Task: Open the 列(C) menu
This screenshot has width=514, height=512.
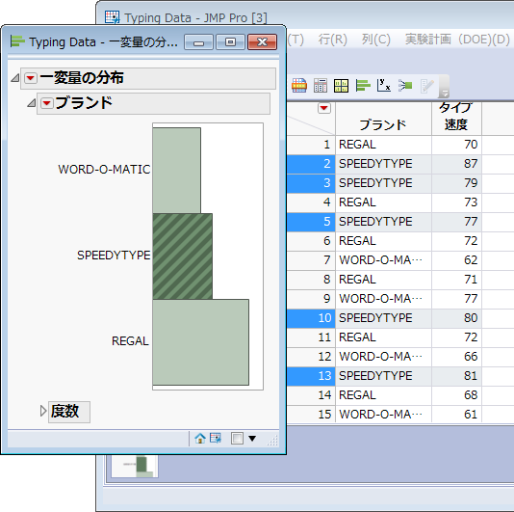Action: pos(375,40)
